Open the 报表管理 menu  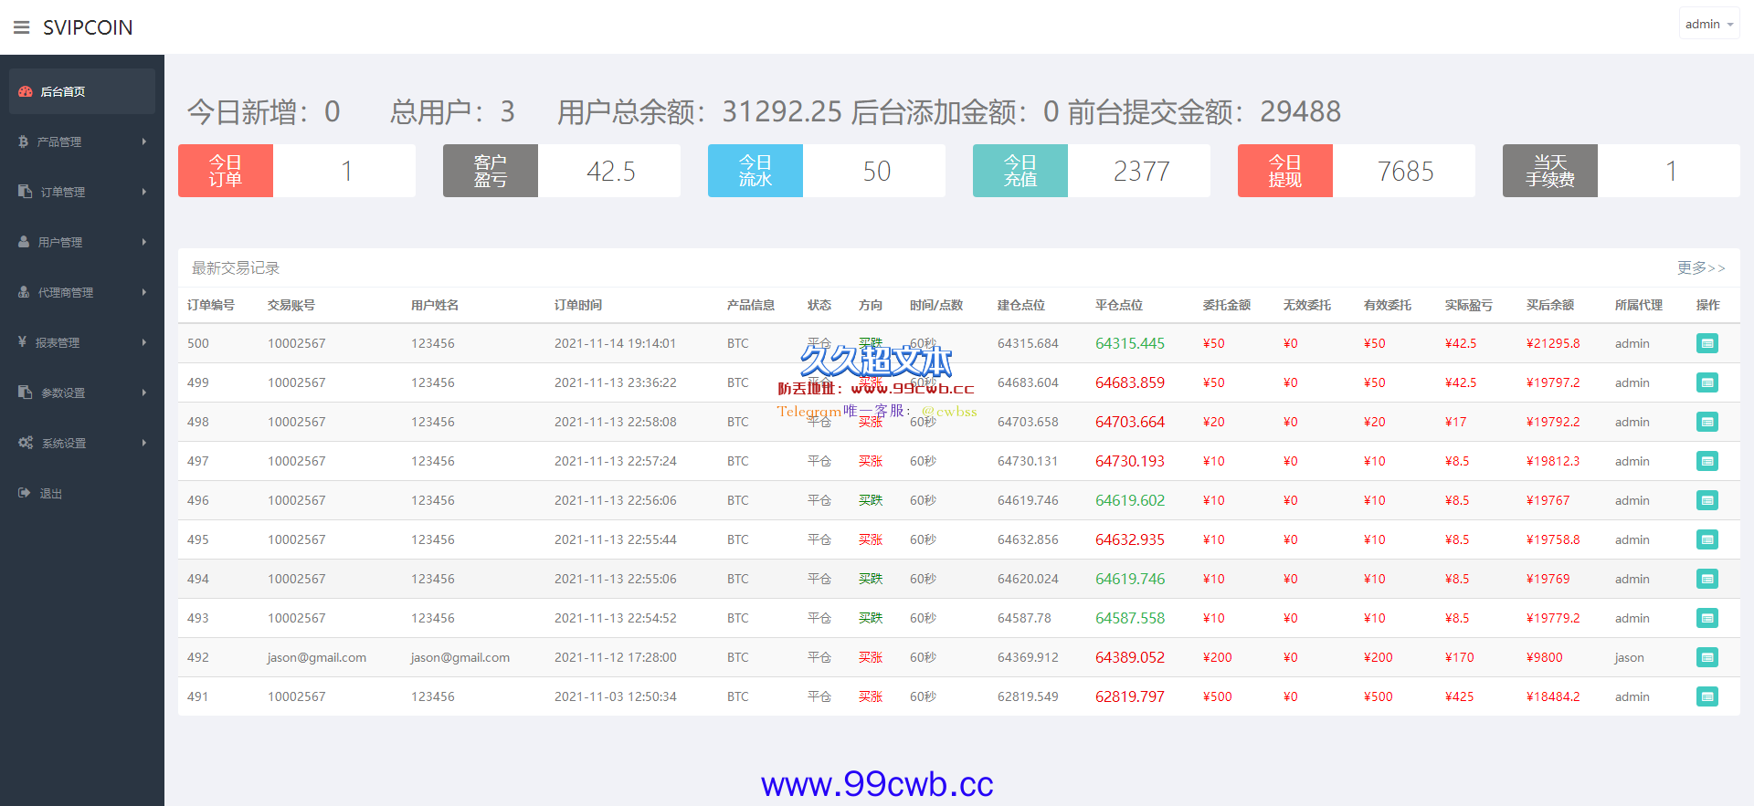pos(82,342)
